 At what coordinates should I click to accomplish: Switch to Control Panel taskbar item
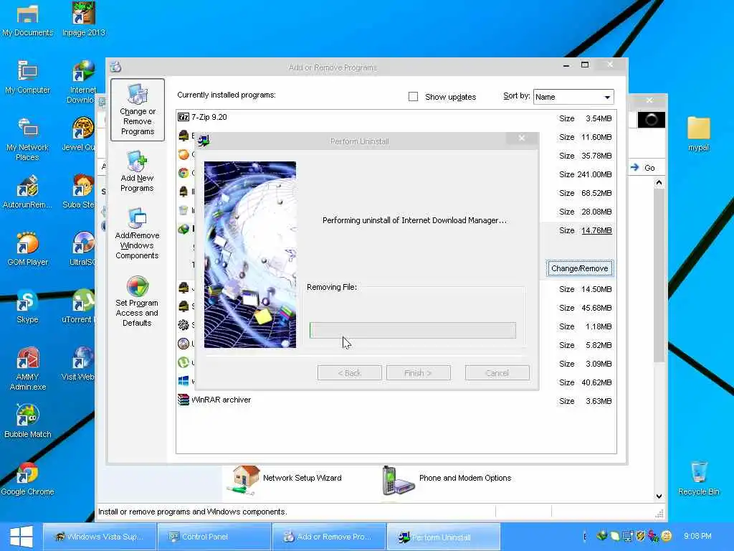pyautogui.click(x=214, y=537)
